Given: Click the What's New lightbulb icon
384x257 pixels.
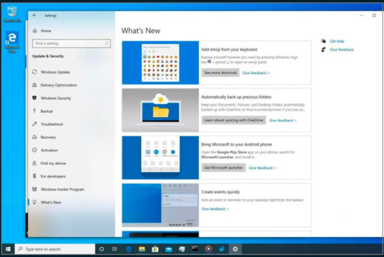Looking at the screenshot, I should (34, 202).
